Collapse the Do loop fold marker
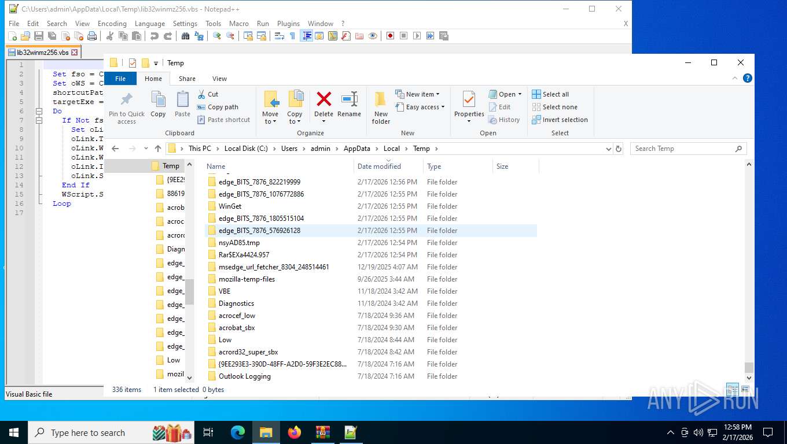This screenshot has width=787, height=444. click(39, 111)
